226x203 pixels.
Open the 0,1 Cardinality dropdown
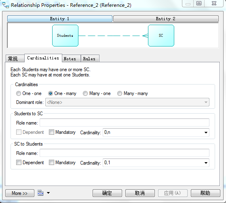[x=156, y=163]
